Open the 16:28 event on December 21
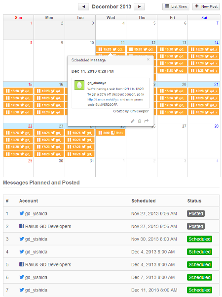 pos(204,98)
